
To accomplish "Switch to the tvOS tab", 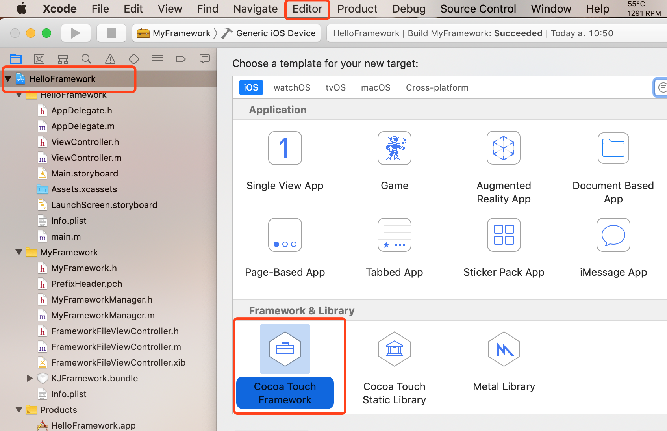I will click(x=335, y=87).
